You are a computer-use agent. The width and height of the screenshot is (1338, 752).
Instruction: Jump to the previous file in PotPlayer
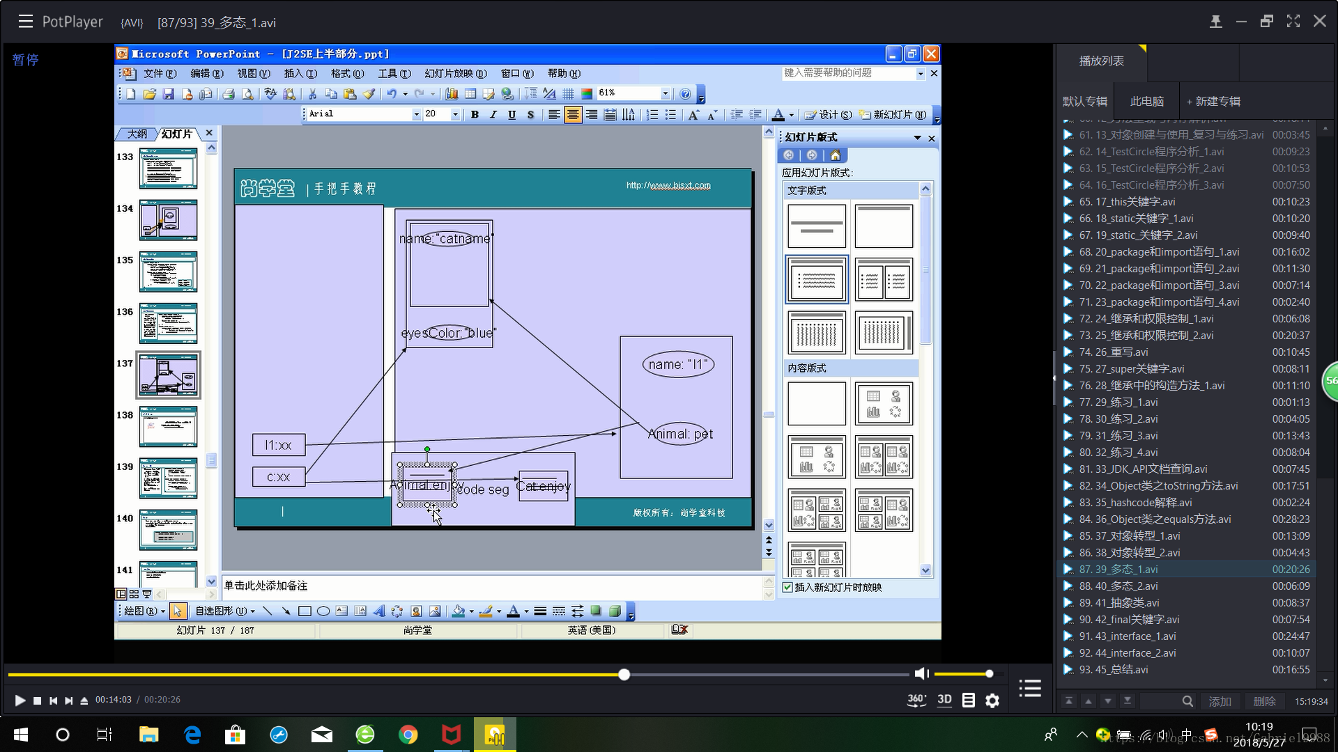[53, 700]
